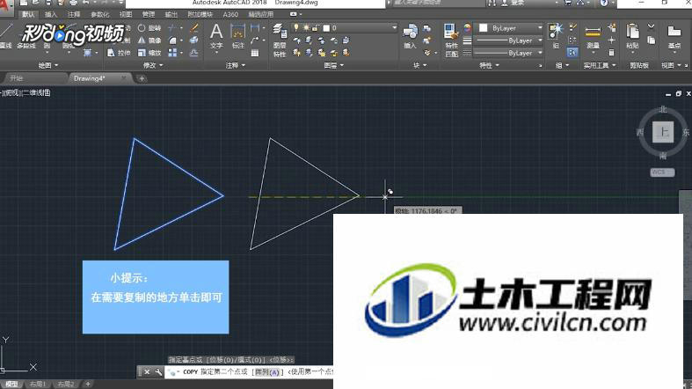The height and width of the screenshot is (389, 692).
Task: Click the command line close X icon
Action: pyautogui.click(x=148, y=372)
